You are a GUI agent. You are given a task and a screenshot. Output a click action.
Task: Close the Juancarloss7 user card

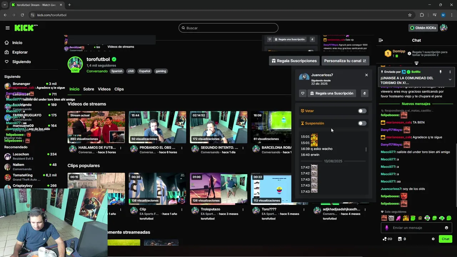366,75
